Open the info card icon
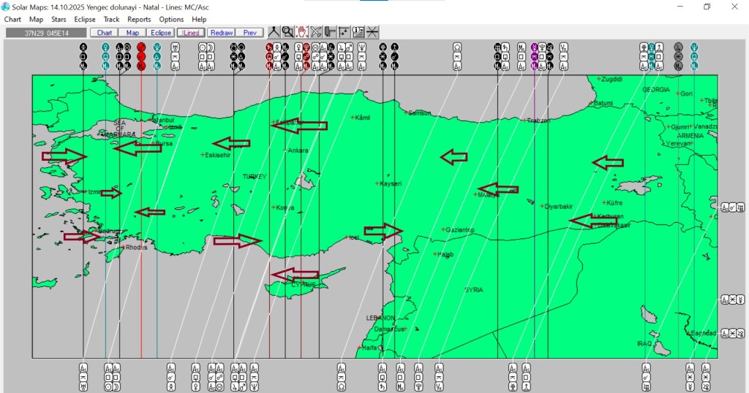This screenshot has width=749, height=393. pyautogui.click(x=358, y=32)
